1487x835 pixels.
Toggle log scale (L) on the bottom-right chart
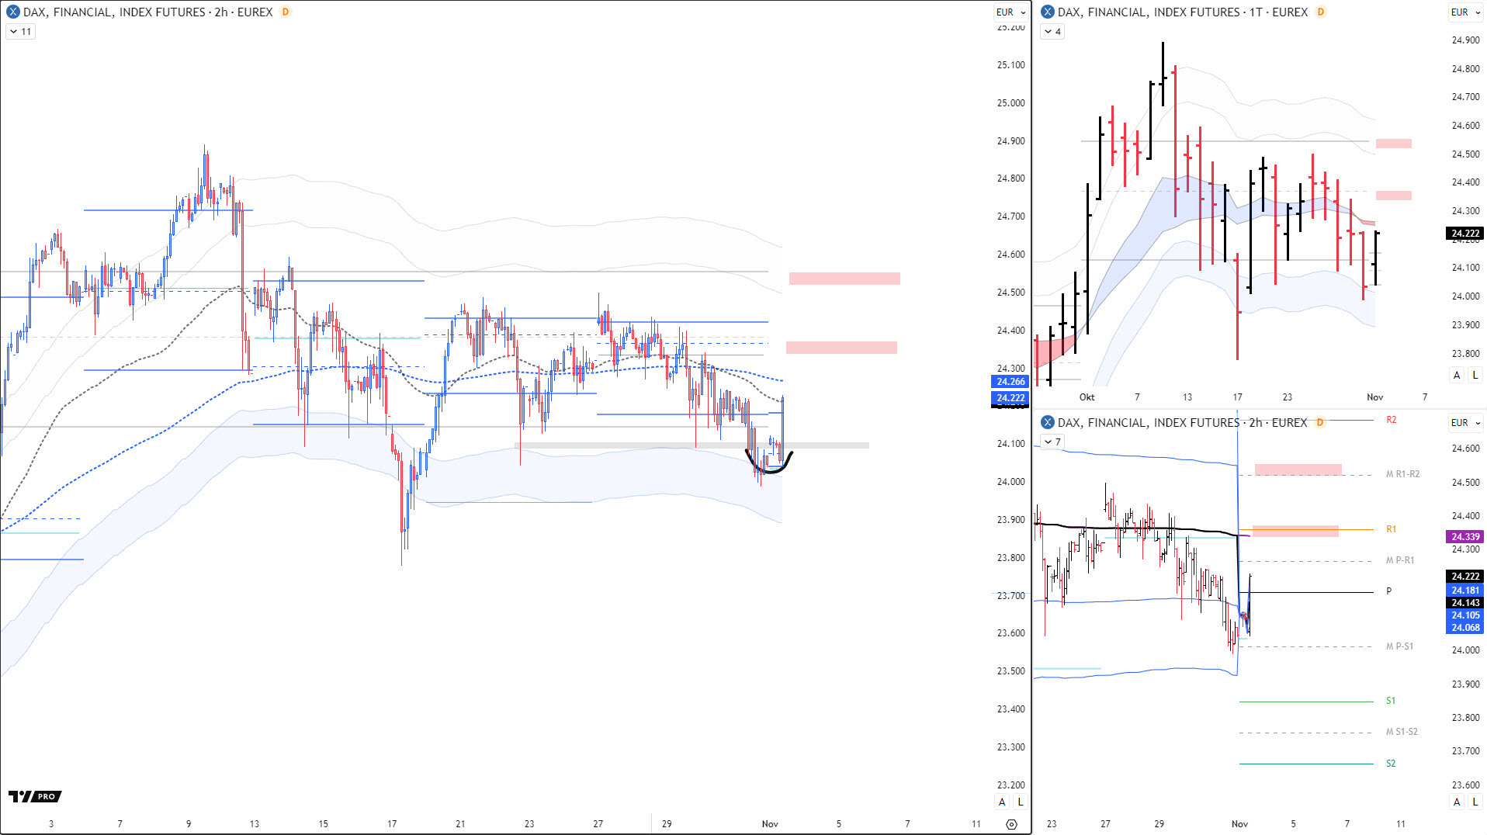[1475, 802]
